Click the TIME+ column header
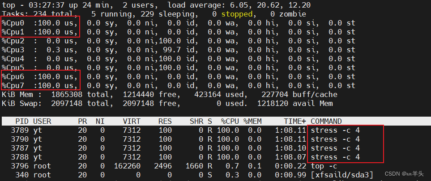This screenshot has width=431, height=181. [x=295, y=121]
